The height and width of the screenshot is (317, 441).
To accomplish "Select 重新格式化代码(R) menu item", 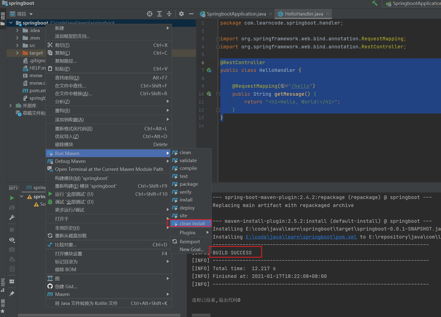I will (109, 129).
